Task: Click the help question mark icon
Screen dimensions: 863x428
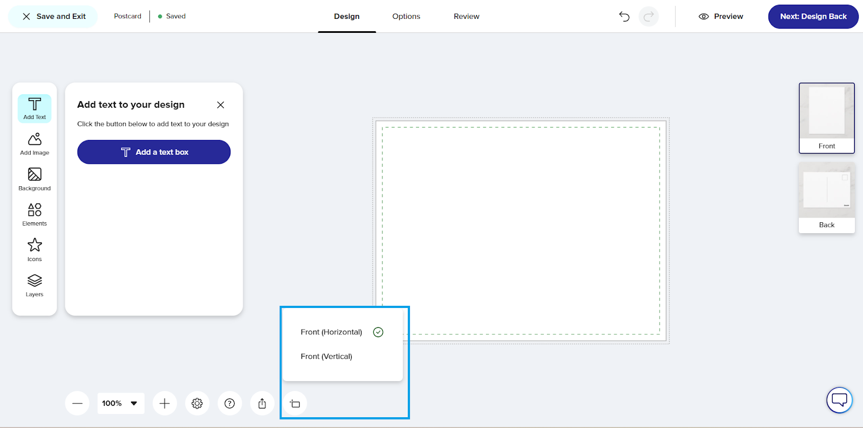Action: pyautogui.click(x=230, y=403)
